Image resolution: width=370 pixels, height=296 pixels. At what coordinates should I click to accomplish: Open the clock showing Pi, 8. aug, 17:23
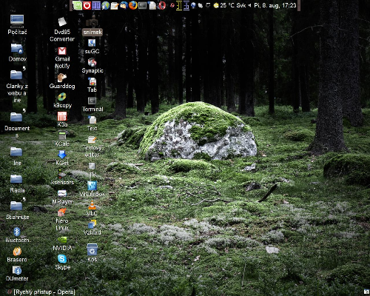click(x=275, y=5)
